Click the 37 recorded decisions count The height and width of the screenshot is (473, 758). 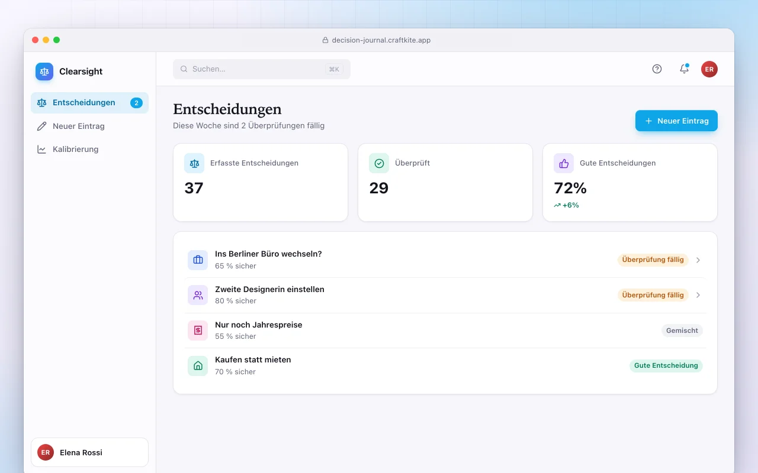tap(194, 188)
